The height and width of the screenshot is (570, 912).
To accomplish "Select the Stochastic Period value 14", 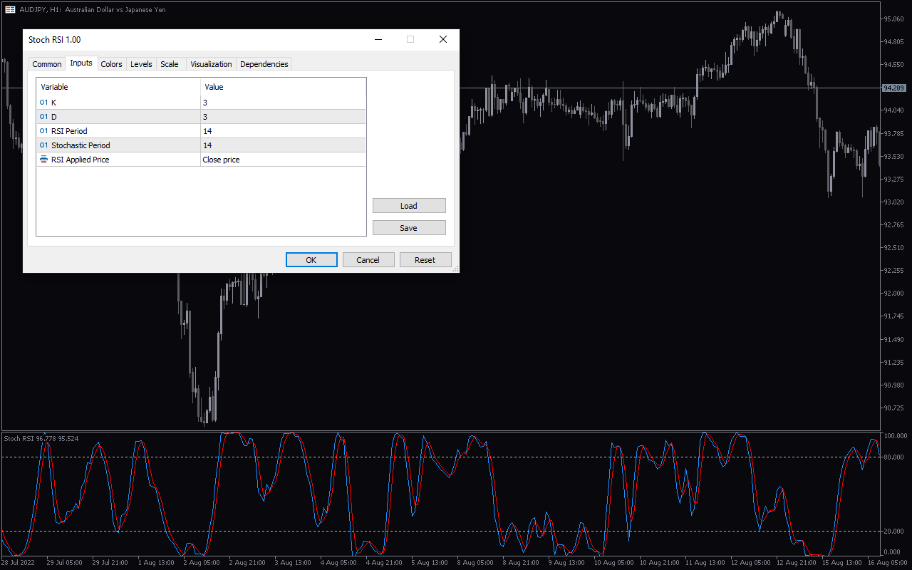I will coord(283,145).
